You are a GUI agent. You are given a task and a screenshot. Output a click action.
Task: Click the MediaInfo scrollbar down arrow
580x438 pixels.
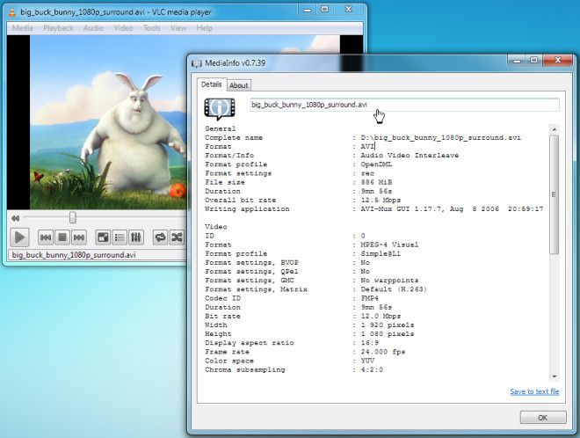click(555, 376)
